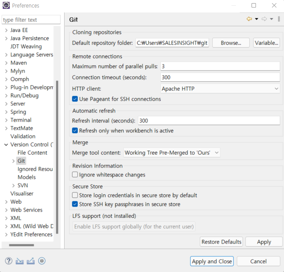The height and width of the screenshot is (272, 284).
Task: Expand the Run/Debug tree node
Action: [x=6, y=96]
